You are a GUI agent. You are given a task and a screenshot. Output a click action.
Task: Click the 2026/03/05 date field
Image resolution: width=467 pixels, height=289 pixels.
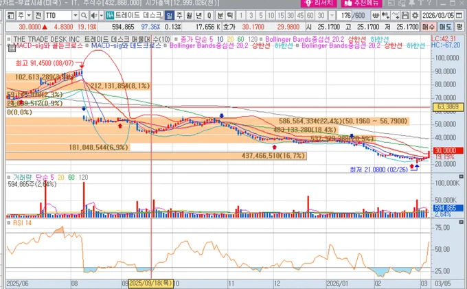(438, 15)
